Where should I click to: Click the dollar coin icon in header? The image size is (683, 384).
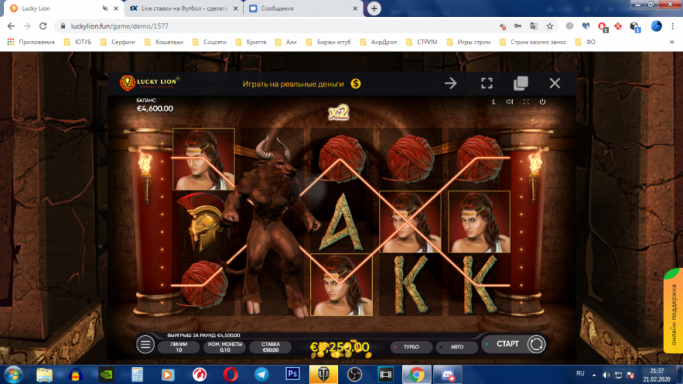356,83
